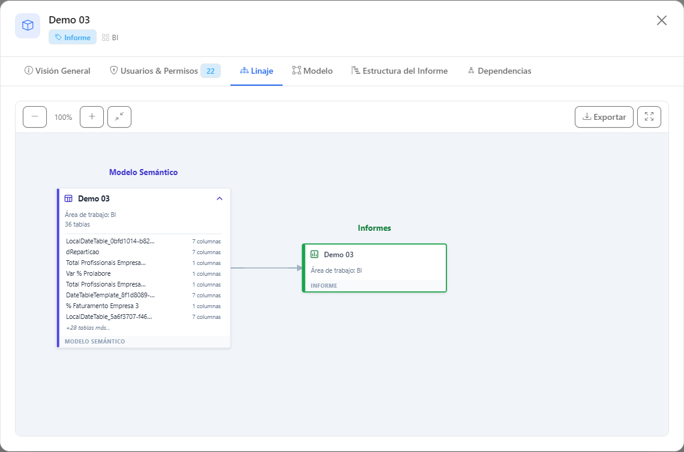Viewport: 684px width, 452px height.
Task: Show more with '+28 tablas más...'
Action: (88, 328)
